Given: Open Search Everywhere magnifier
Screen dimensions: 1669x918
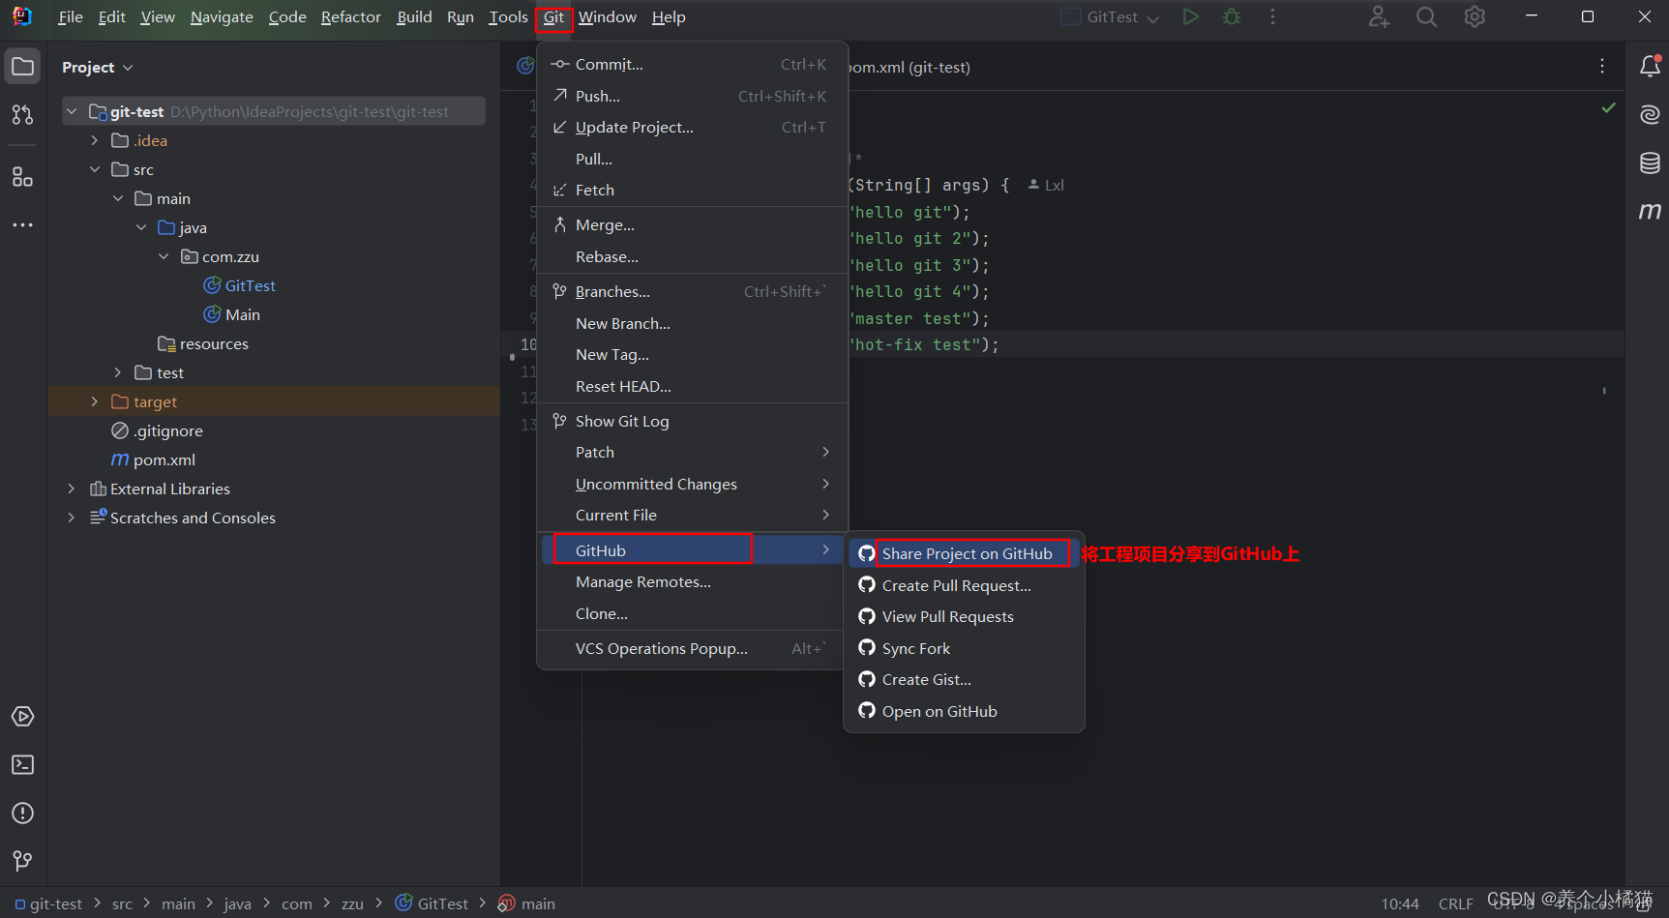Looking at the screenshot, I should click(1426, 16).
